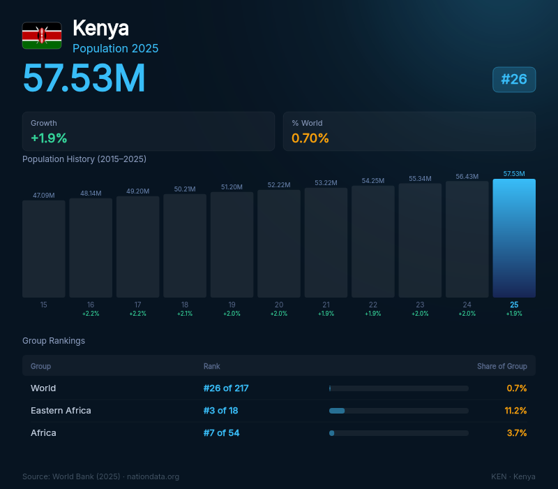
Task: Select the 2017 bar labeled 49.20M
Action: [x=137, y=247]
